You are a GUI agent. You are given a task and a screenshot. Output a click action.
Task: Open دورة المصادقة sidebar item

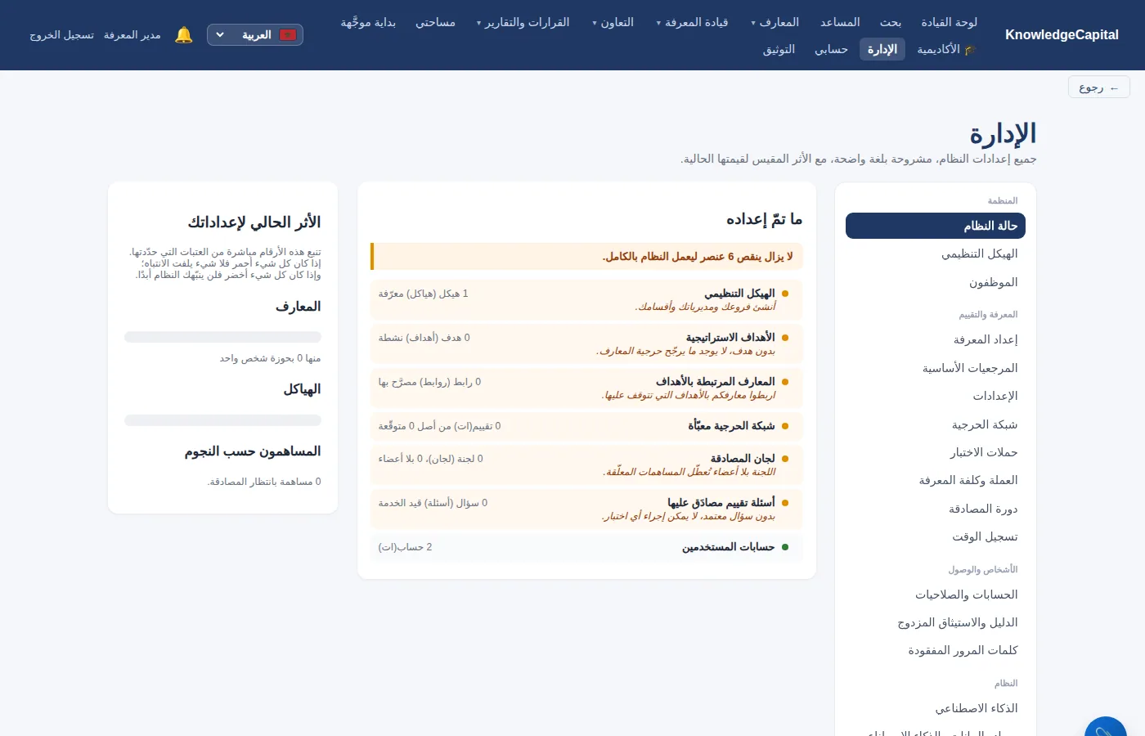click(x=936, y=509)
